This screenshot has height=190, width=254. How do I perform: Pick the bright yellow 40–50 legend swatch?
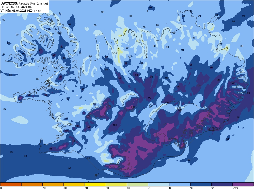pos(95,184)
